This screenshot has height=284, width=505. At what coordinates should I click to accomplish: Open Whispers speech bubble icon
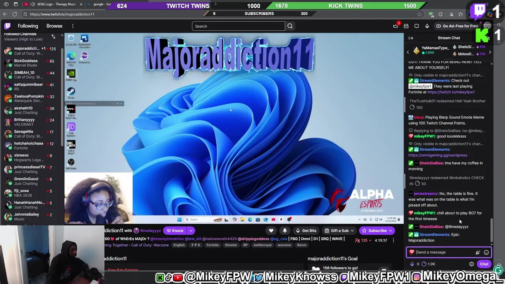point(417,26)
